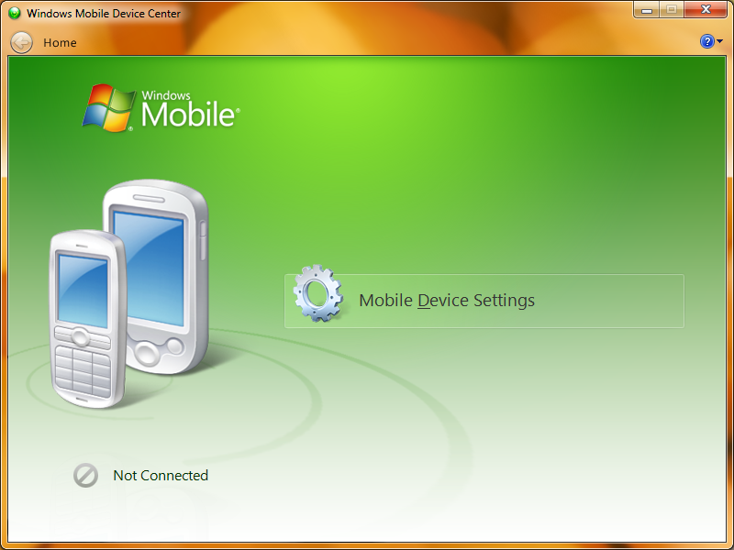This screenshot has width=734, height=550.
Task: Click the Not Connected status icon
Action: (x=85, y=476)
